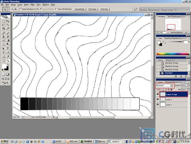This screenshot has height=144, width=191.
Task: Select the Dodge tool
Action: click(x=8, y=44)
